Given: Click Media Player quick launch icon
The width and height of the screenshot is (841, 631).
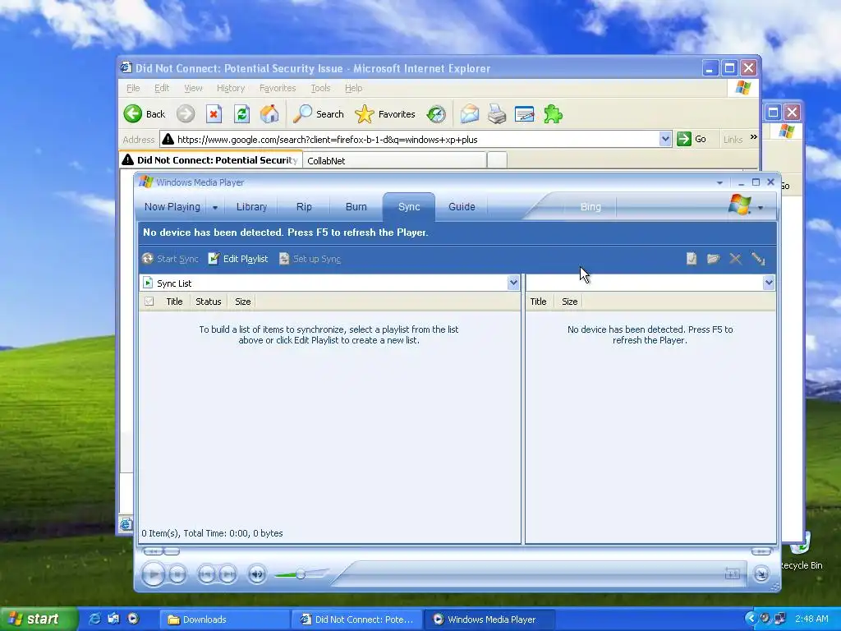Looking at the screenshot, I should (x=133, y=619).
